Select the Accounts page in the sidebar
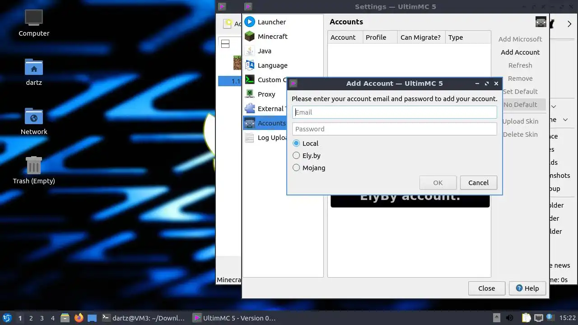 [x=265, y=123]
